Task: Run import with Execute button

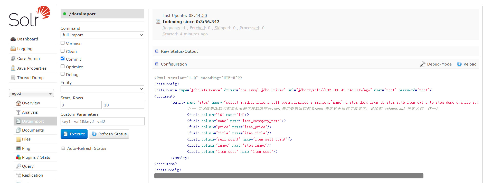Action: click(74, 134)
